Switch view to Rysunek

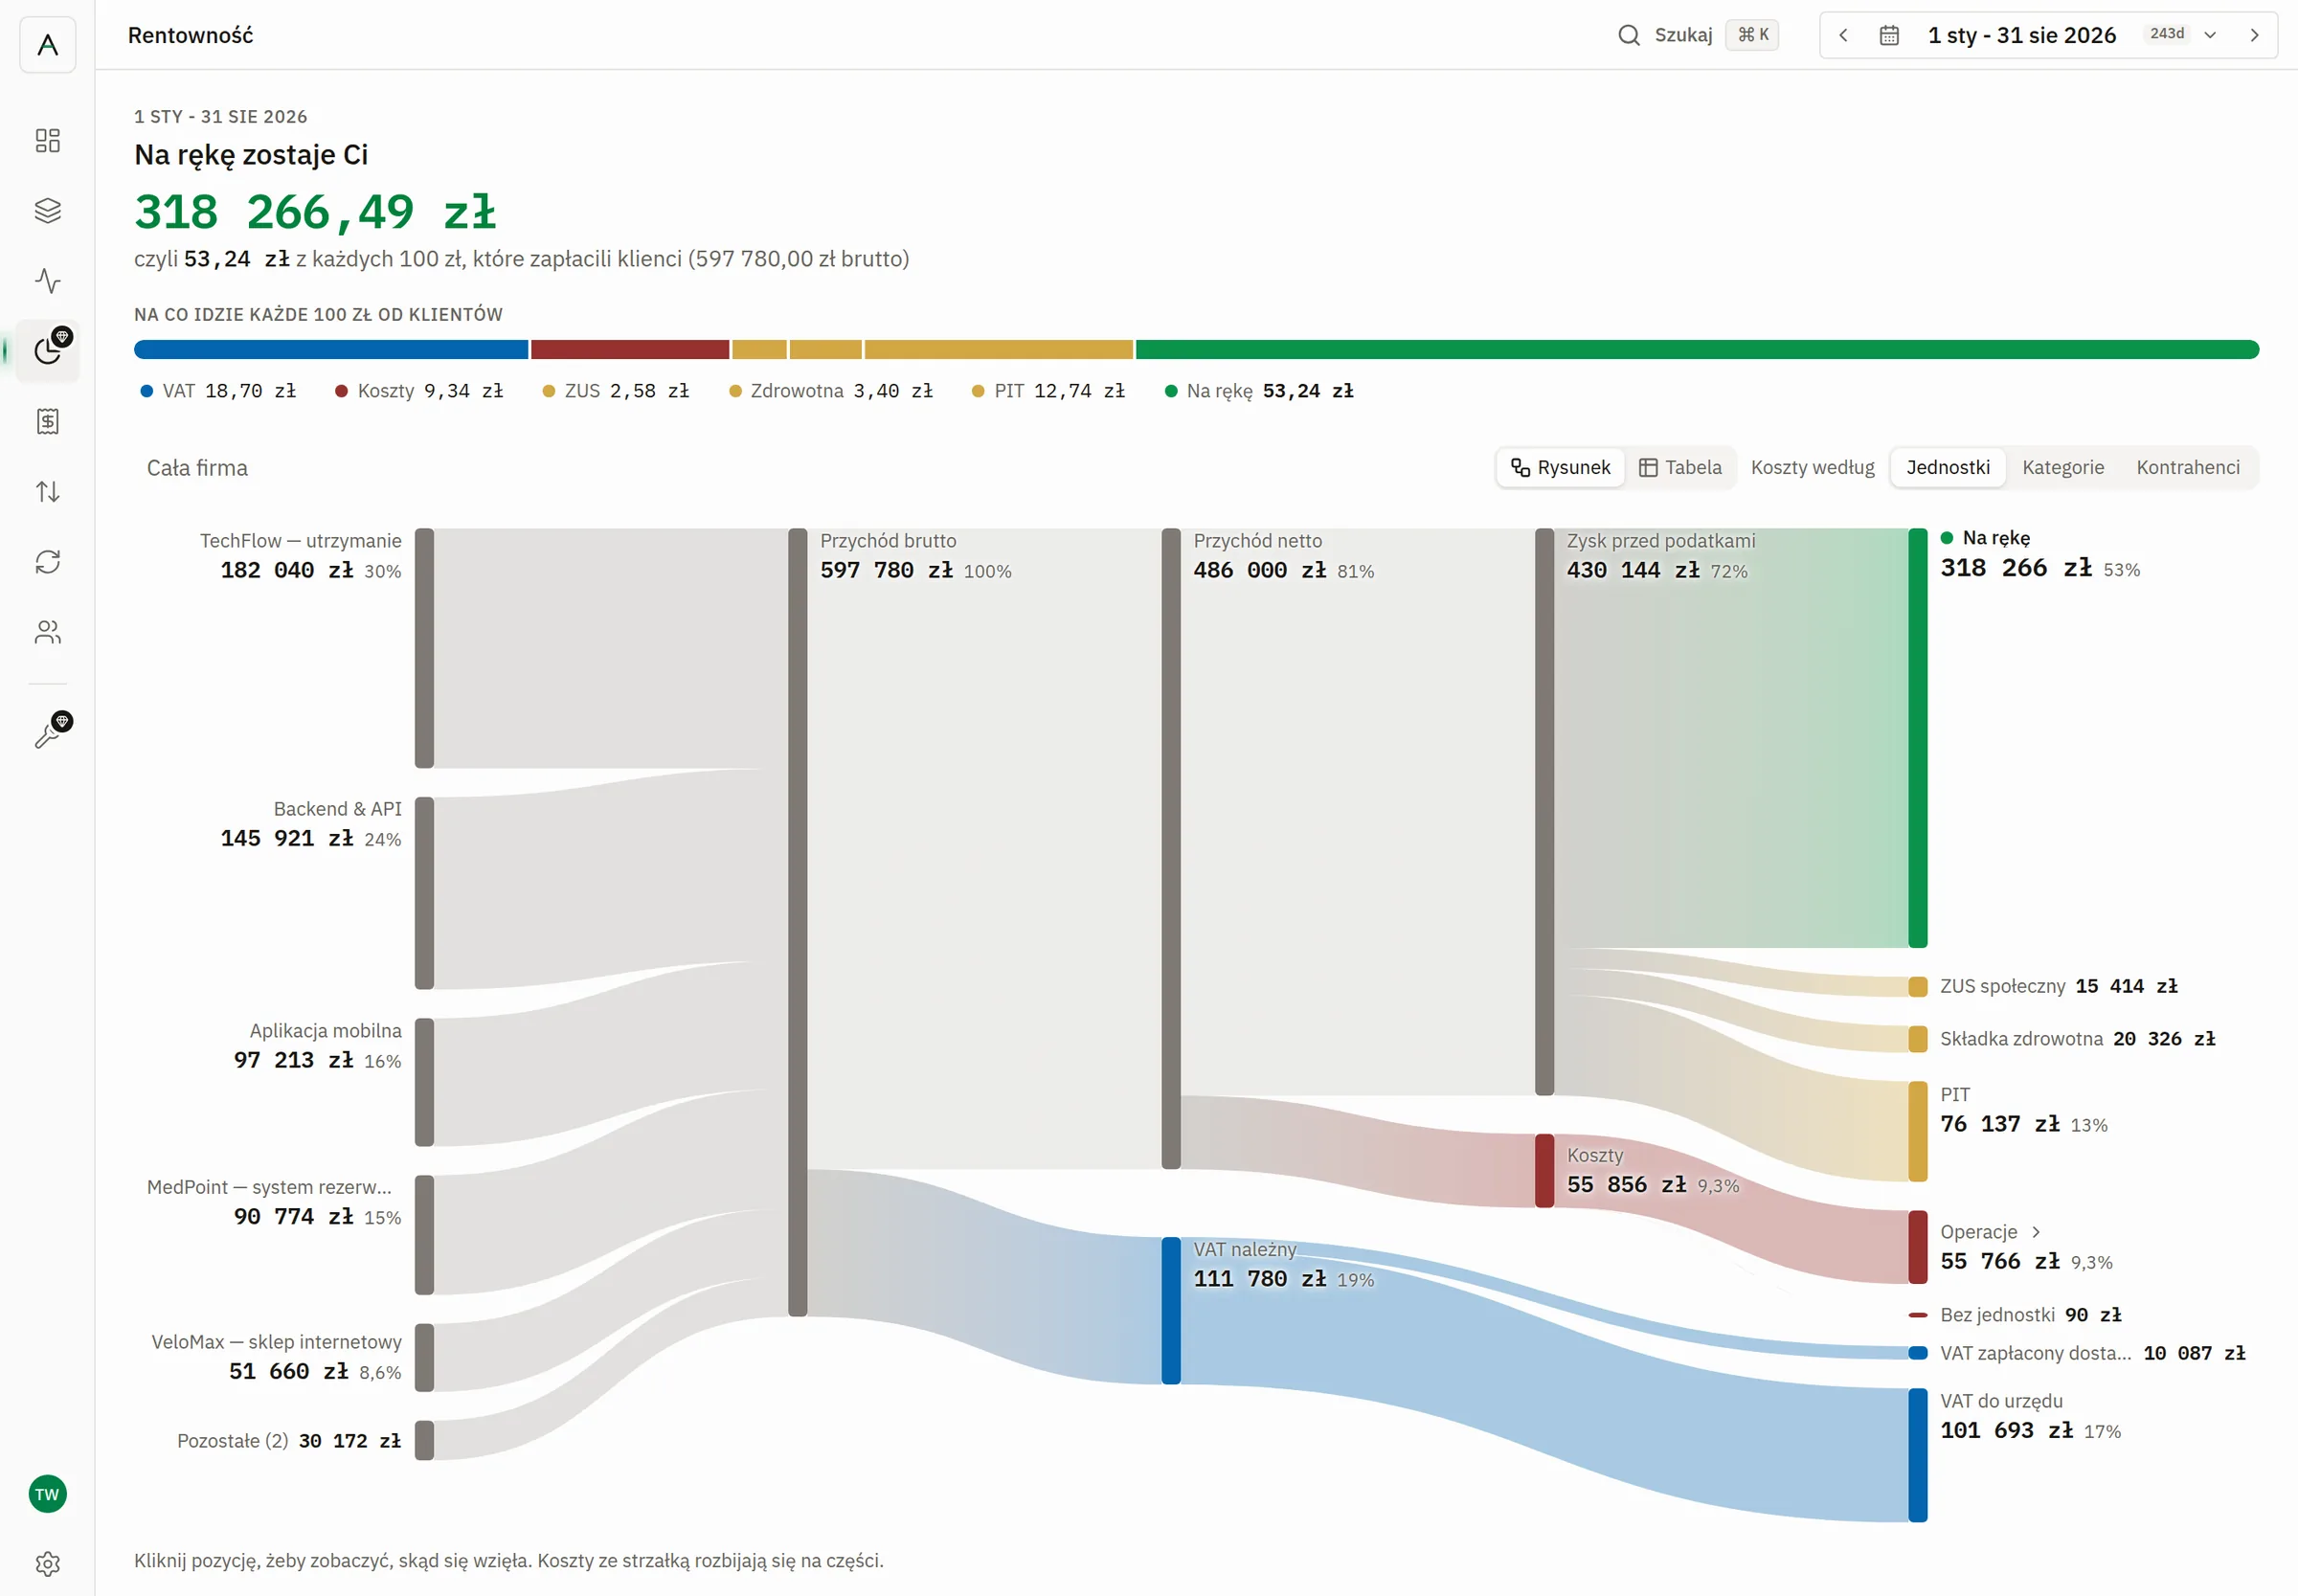pos(1560,467)
